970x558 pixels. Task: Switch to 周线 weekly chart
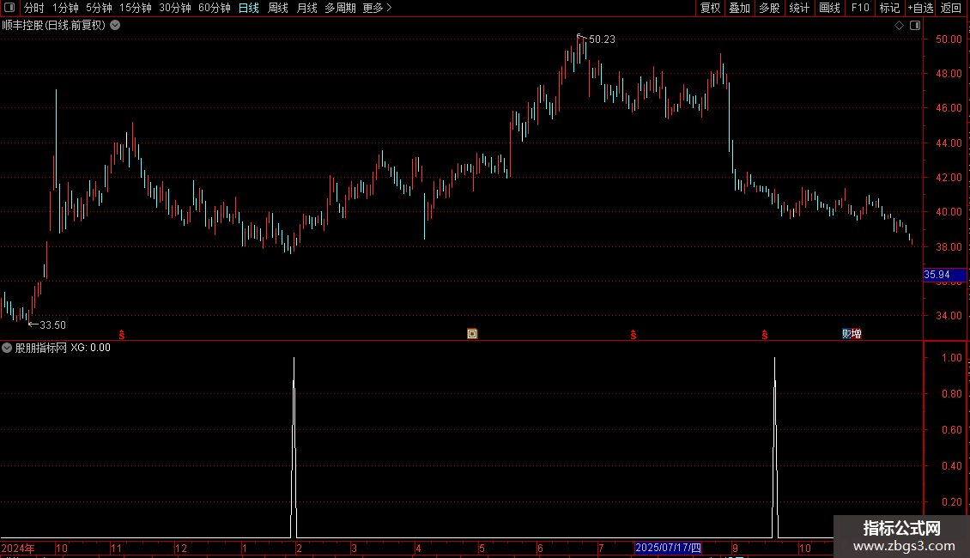[x=278, y=8]
